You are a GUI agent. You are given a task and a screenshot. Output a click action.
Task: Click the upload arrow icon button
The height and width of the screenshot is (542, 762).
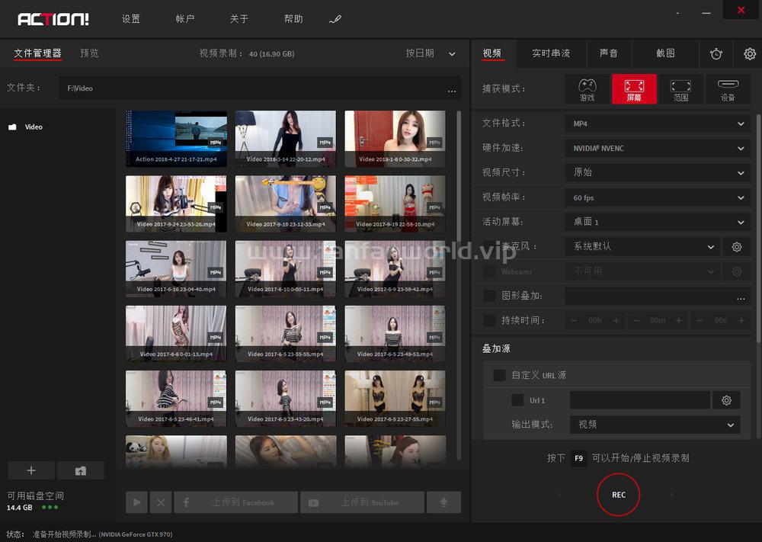443,502
